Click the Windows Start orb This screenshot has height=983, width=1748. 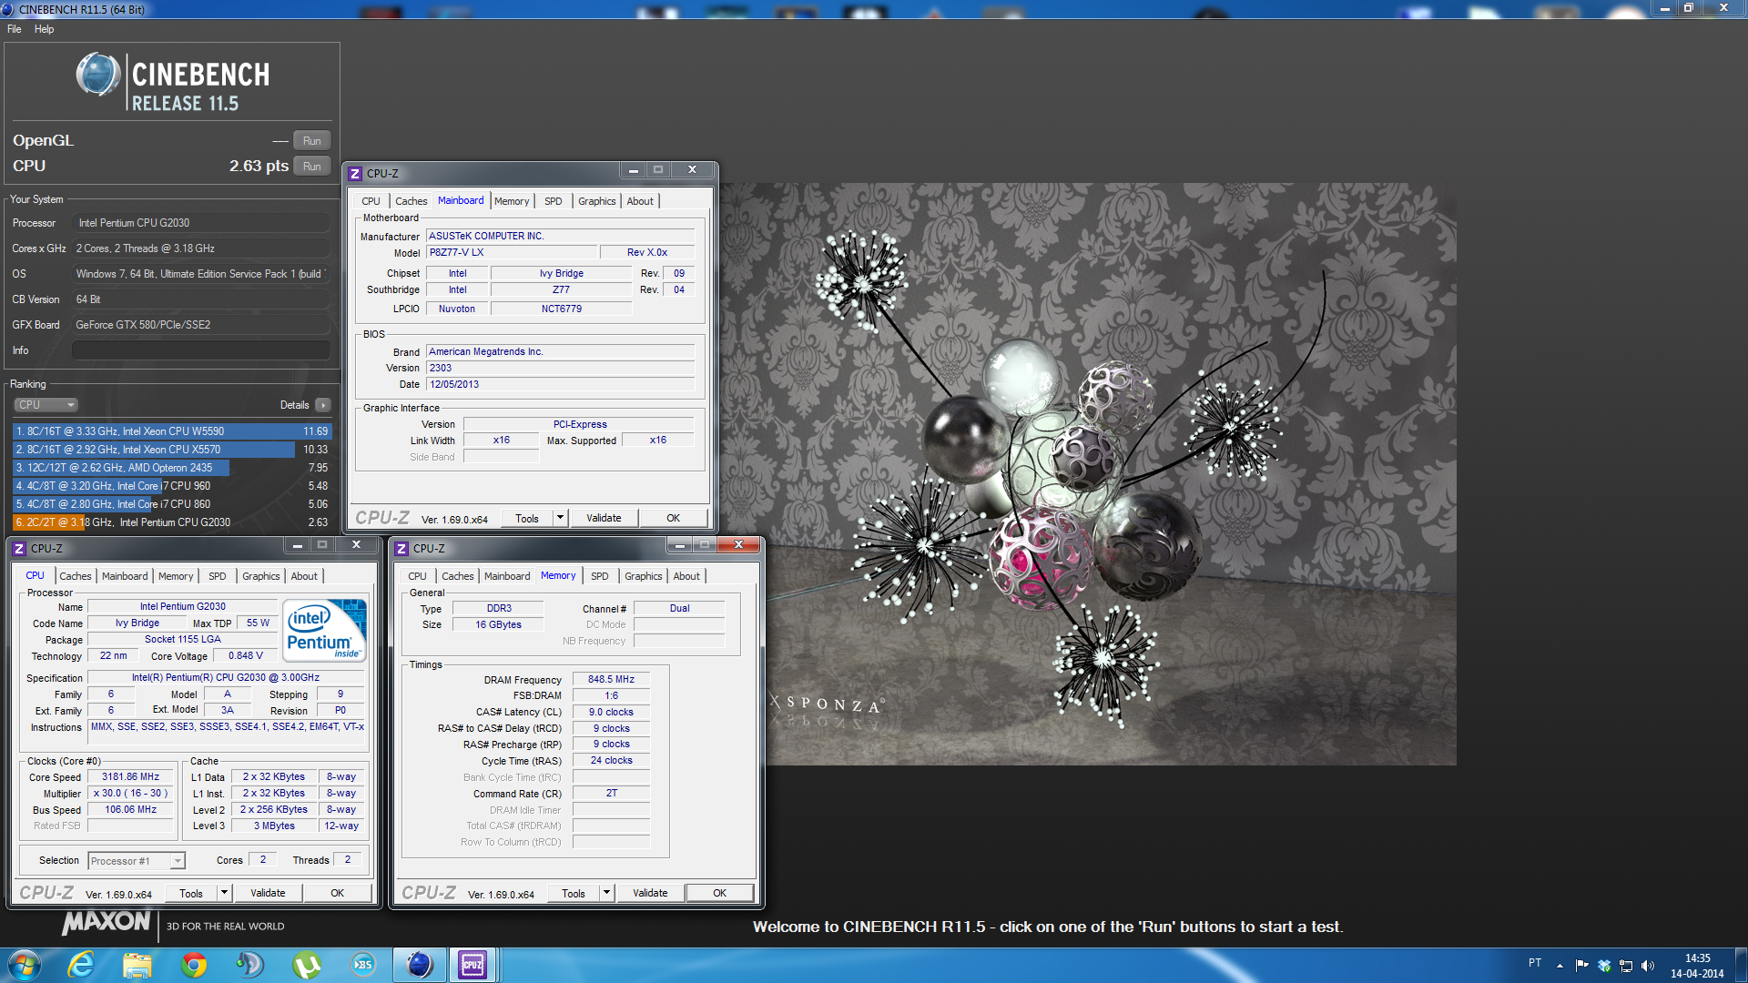pyautogui.click(x=25, y=965)
